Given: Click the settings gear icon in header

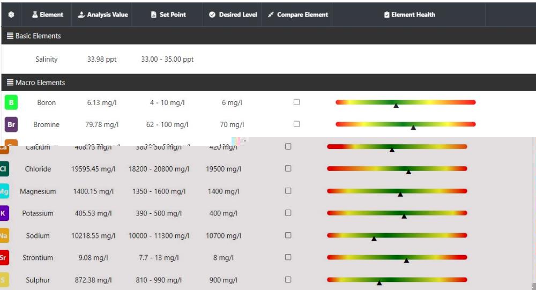Looking at the screenshot, I should tap(11, 14).
